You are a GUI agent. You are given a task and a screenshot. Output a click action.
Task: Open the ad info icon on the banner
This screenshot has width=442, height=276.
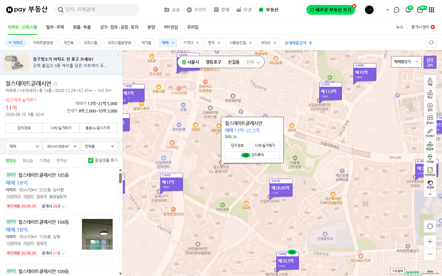118,55
